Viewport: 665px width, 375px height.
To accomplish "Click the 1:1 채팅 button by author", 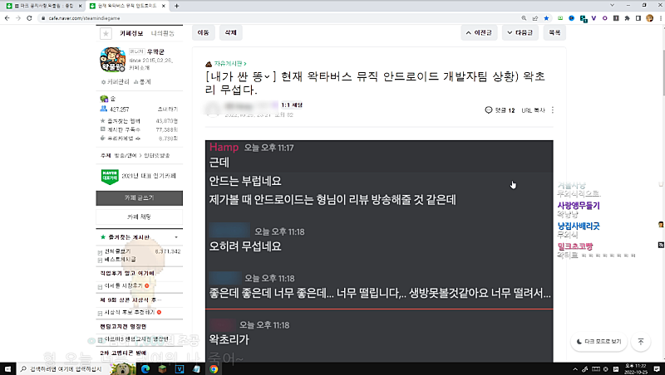I will pyautogui.click(x=292, y=105).
